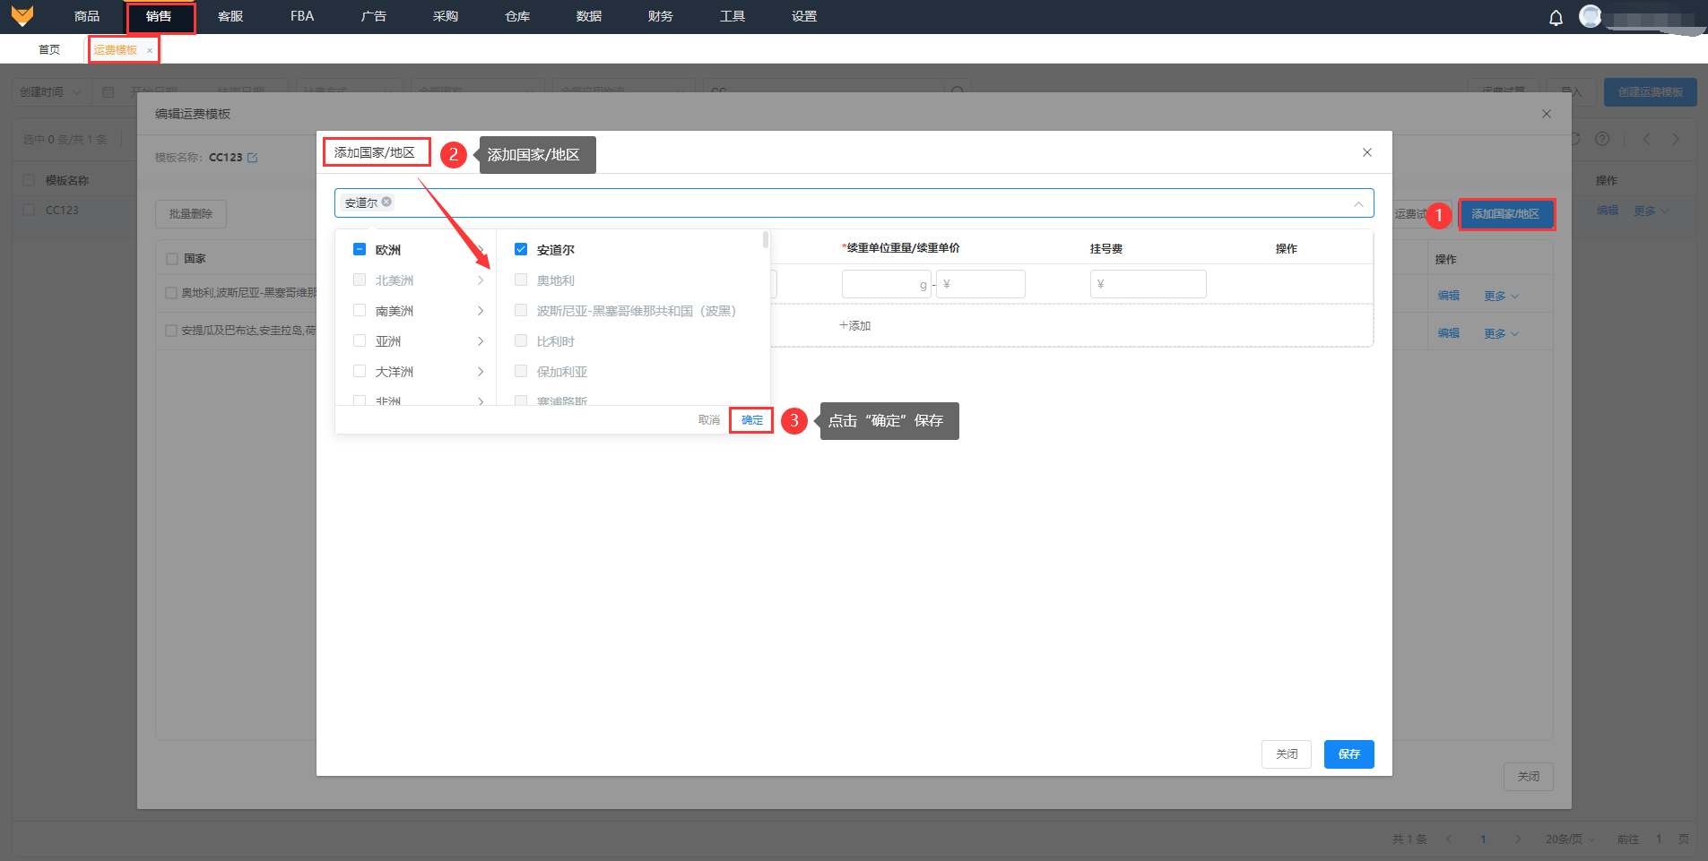1708x861 pixels.
Task: Collapse the country selector with its chevron
Action: [1358, 203]
